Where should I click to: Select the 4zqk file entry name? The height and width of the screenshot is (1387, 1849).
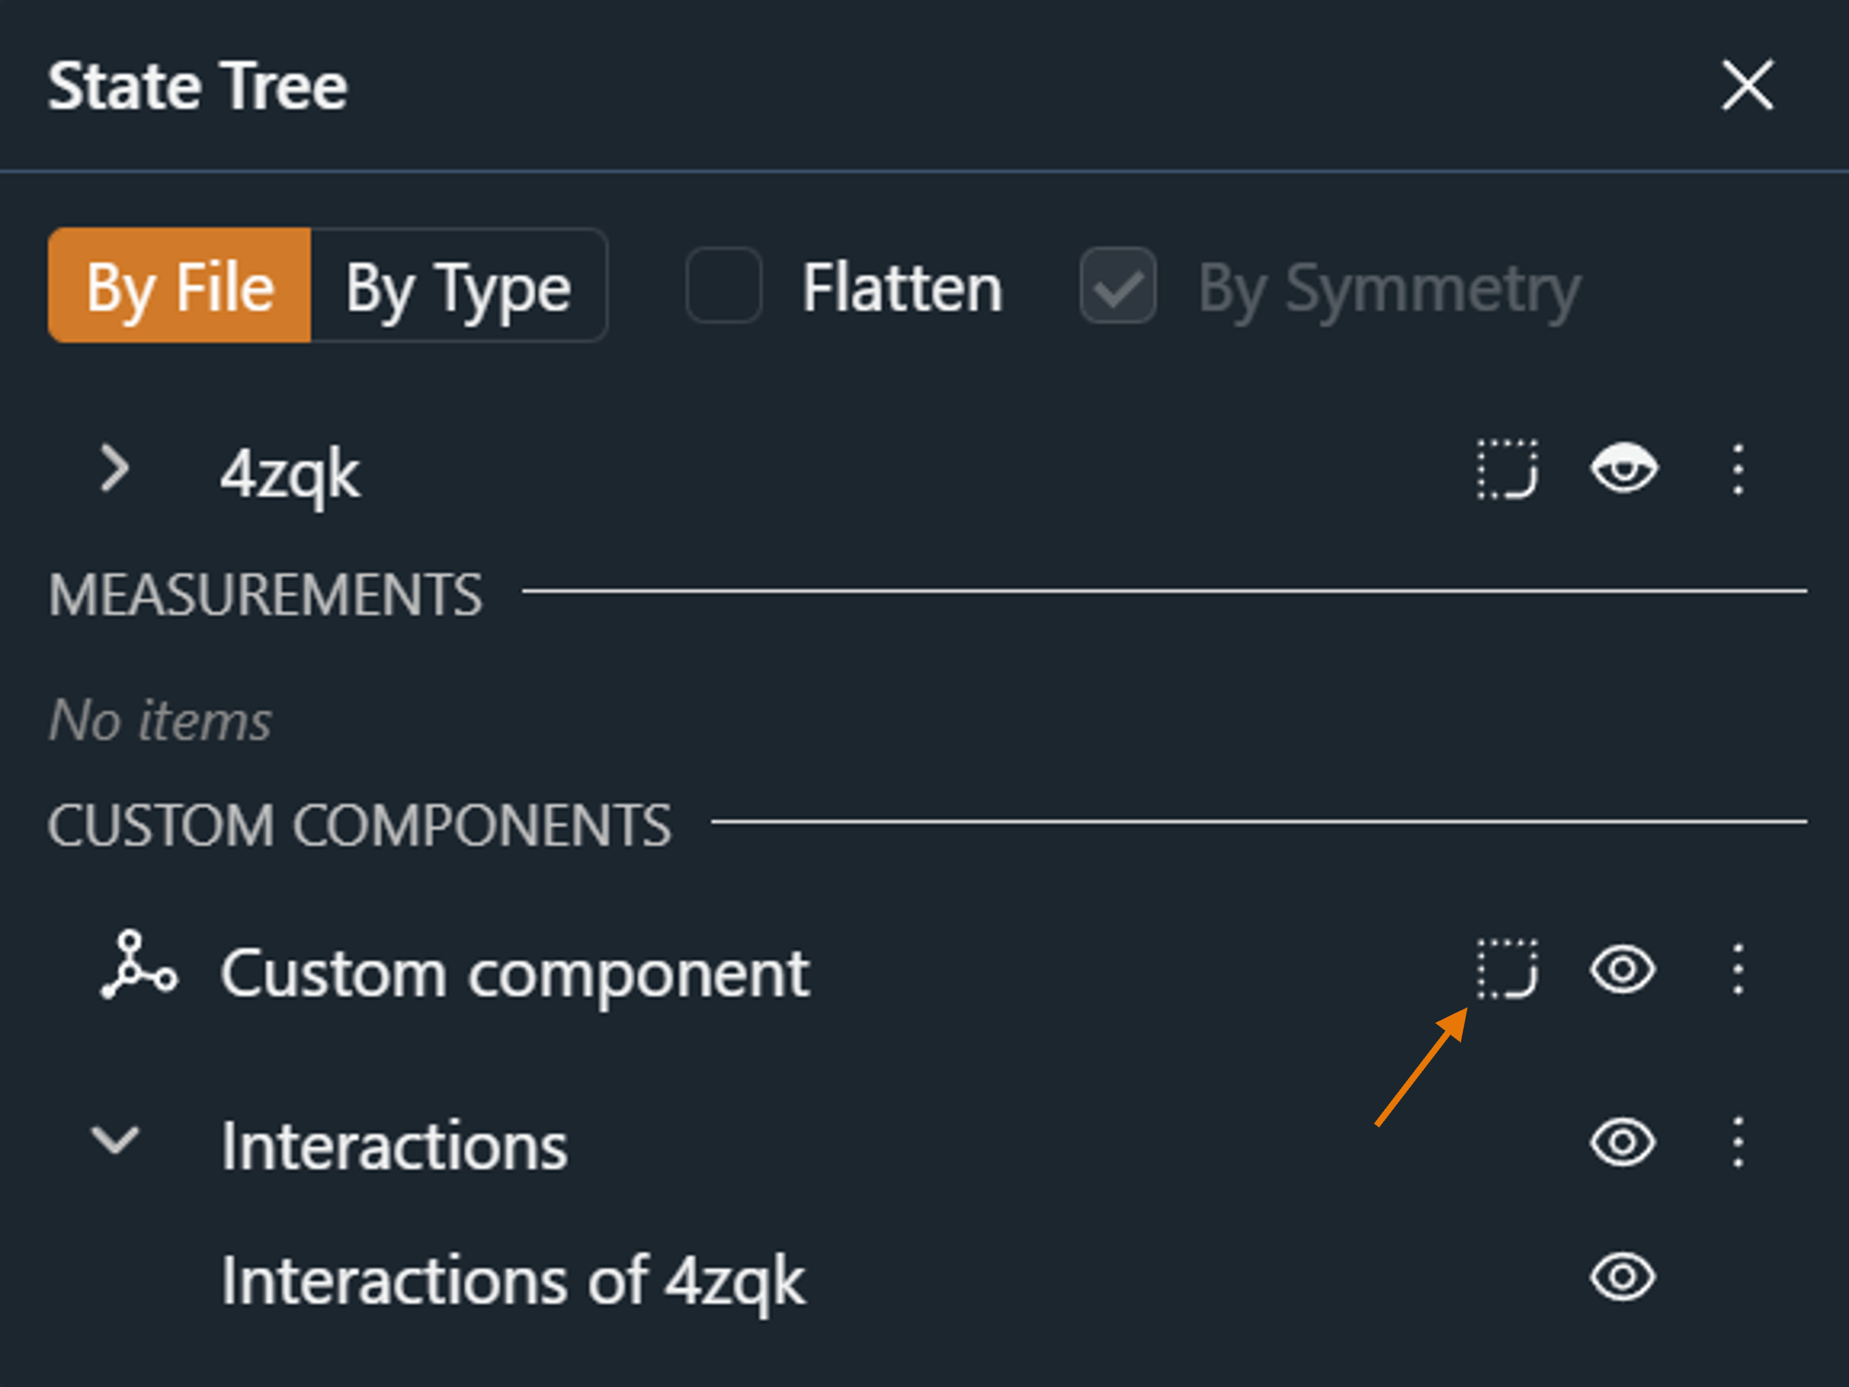coord(290,474)
